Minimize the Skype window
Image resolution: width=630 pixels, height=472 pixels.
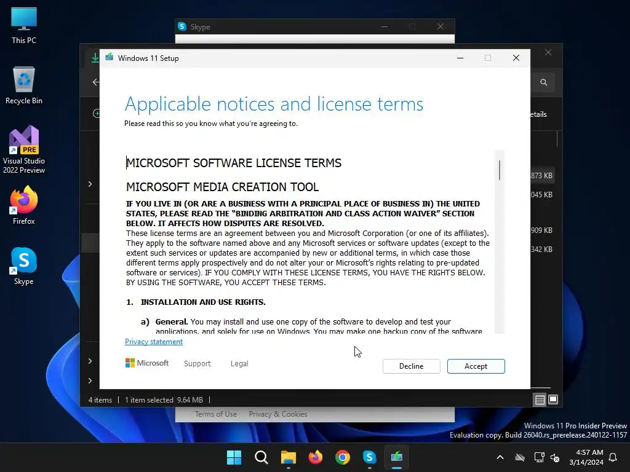(x=385, y=26)
